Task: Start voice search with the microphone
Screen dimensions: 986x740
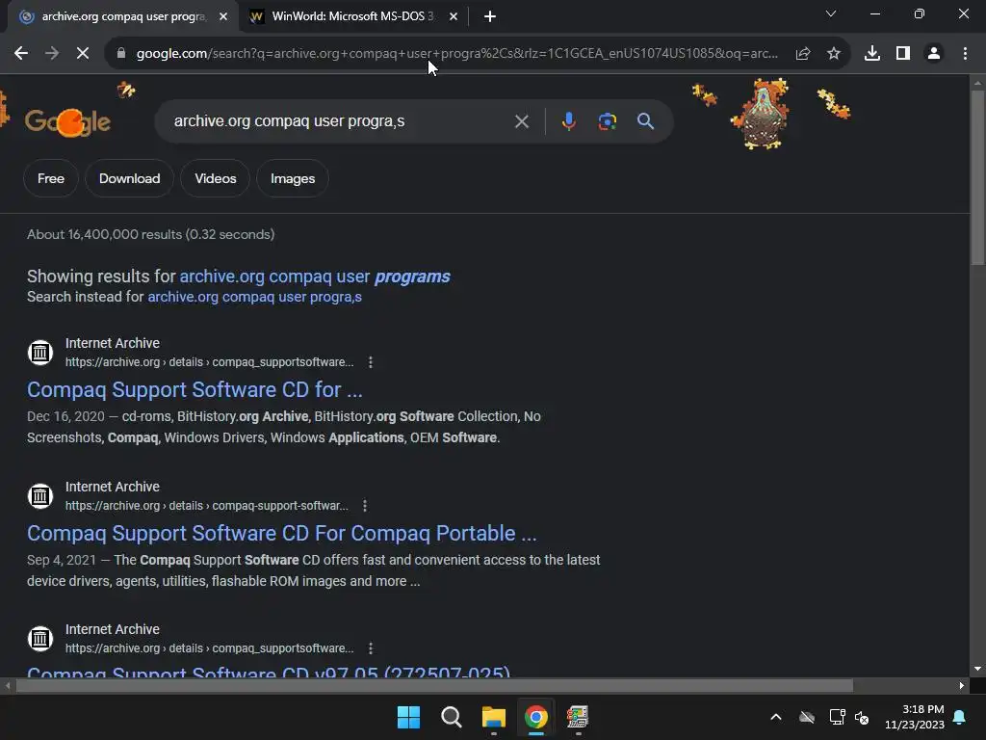Action: [568, 121]
